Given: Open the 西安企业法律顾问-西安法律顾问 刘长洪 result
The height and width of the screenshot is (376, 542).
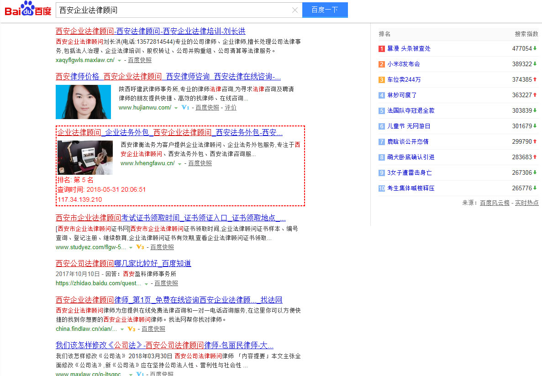Looking at the screenshot, I should (150, 31).
